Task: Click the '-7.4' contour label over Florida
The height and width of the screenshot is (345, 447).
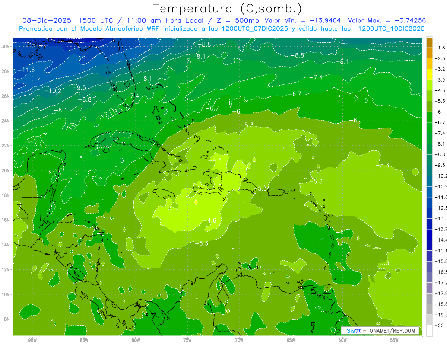Action: [x=132, y=96]
